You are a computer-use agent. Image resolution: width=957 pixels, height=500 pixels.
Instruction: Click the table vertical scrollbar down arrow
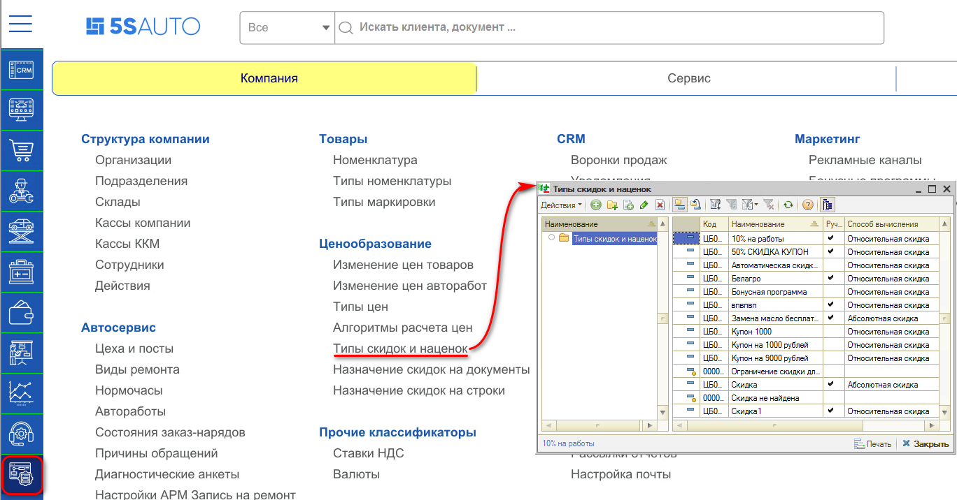pyautogui.click(x=944, y=412)
